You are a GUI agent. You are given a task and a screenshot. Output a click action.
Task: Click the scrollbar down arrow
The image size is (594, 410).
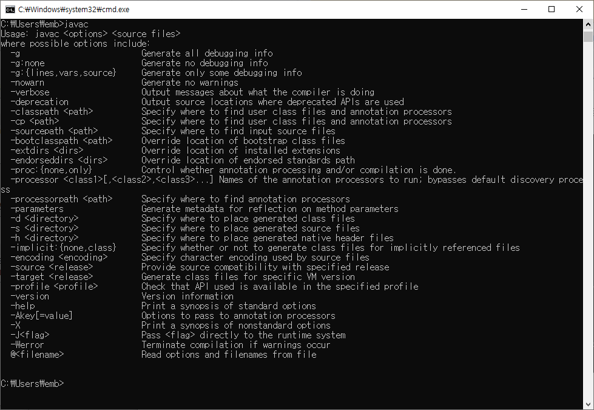tap(588, 405)
